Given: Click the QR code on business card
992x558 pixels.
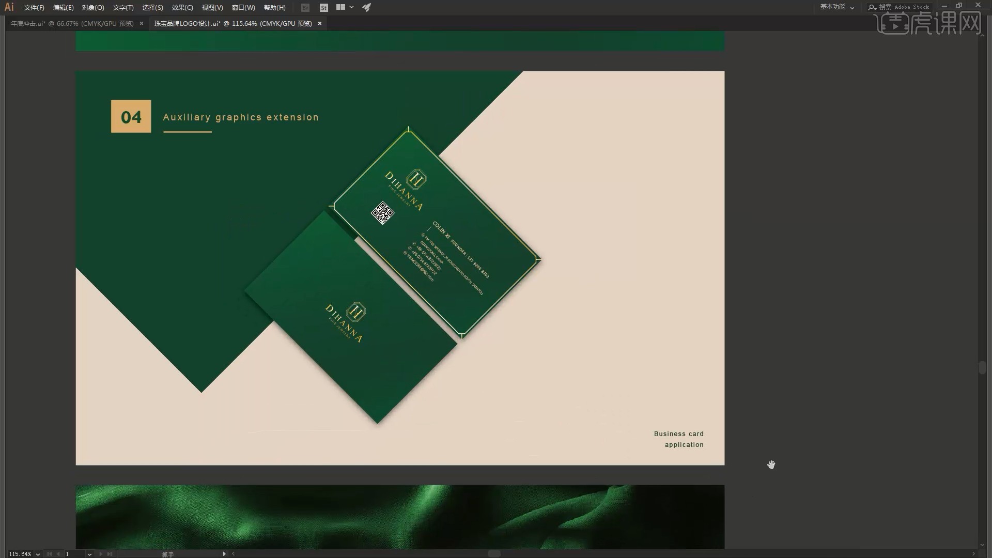Looking at the screenshot, I should coord(383,213).
